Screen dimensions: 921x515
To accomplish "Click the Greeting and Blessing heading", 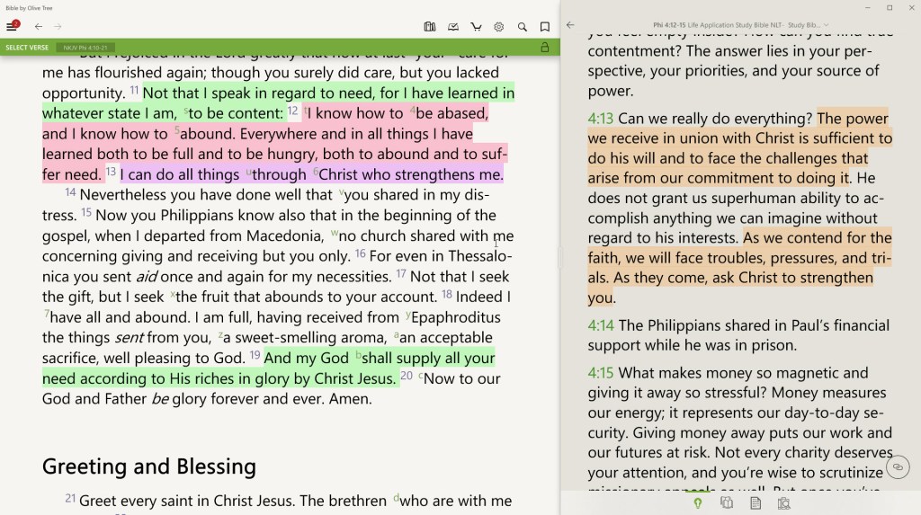I will pyautogui.click(x=149, y=466).
